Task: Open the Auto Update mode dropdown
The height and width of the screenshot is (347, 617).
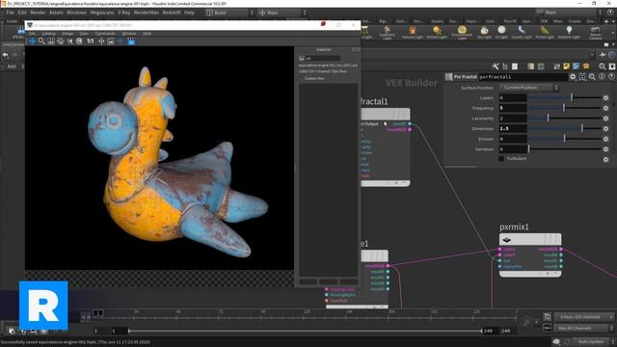Action: (594, 341)
